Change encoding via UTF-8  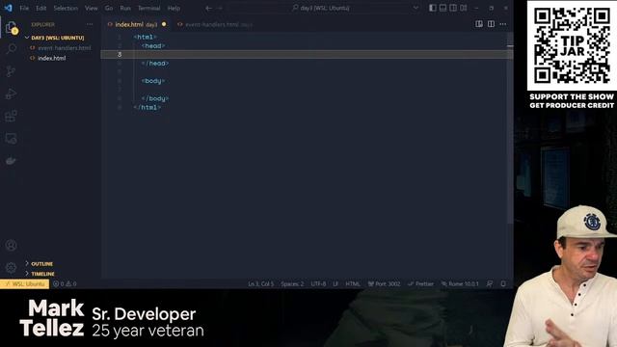(318, 283)
